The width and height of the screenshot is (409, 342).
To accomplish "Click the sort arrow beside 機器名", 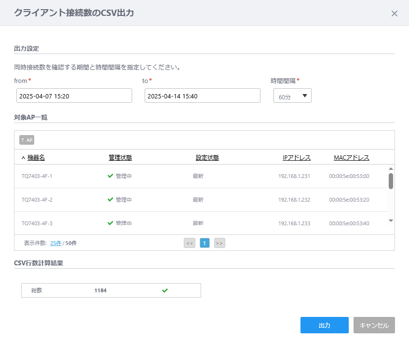I will pos(23,158).
